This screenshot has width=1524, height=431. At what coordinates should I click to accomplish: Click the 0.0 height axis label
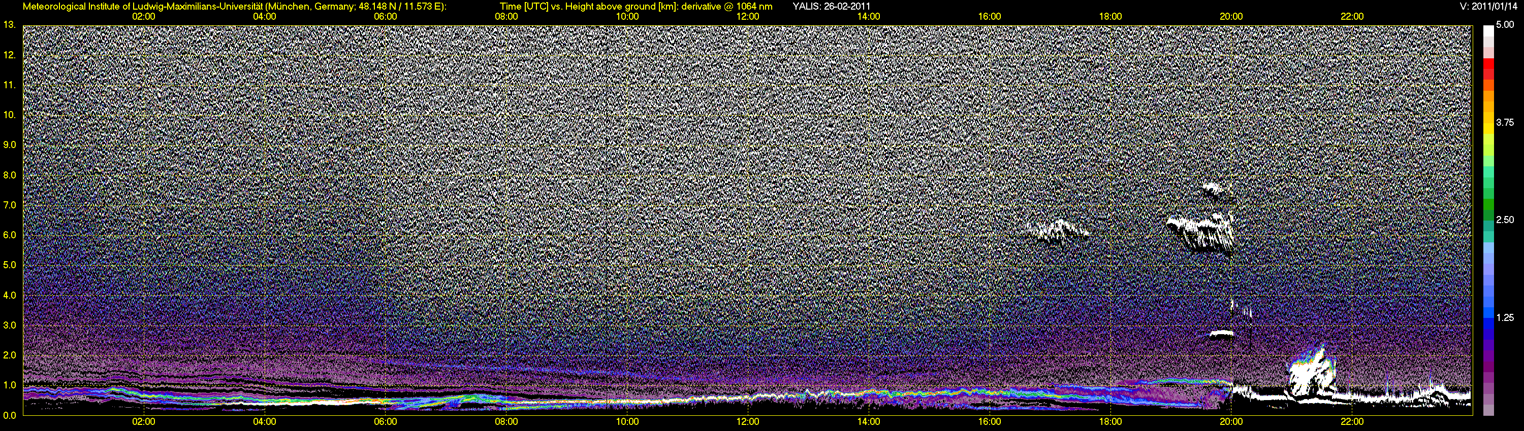[x=10, y=415]
